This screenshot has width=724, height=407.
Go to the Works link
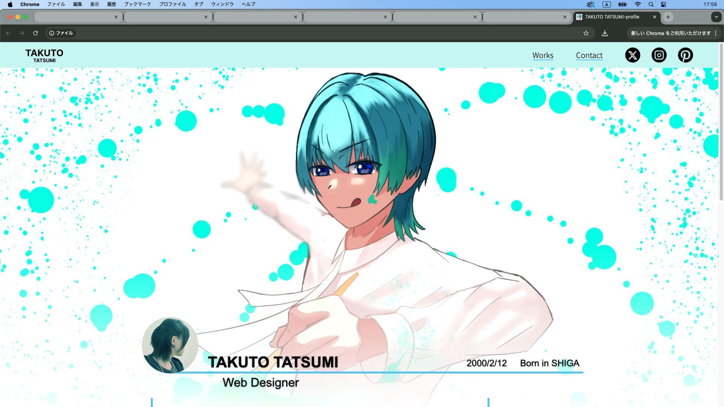(x=543, y=55)
